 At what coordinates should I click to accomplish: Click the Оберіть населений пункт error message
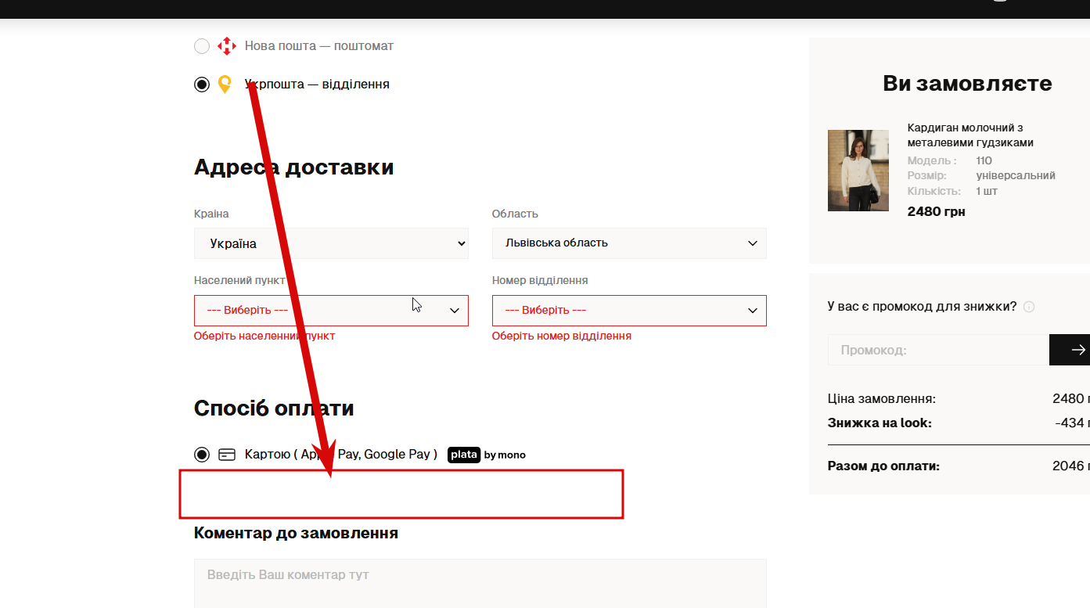[x=264, y=336]
